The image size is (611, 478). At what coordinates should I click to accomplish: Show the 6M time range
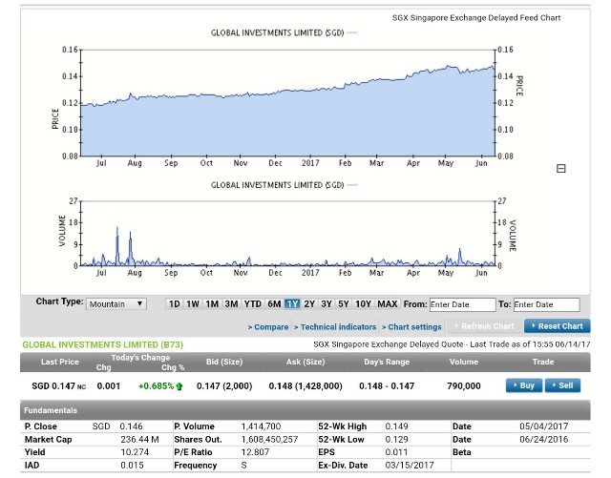274,304
